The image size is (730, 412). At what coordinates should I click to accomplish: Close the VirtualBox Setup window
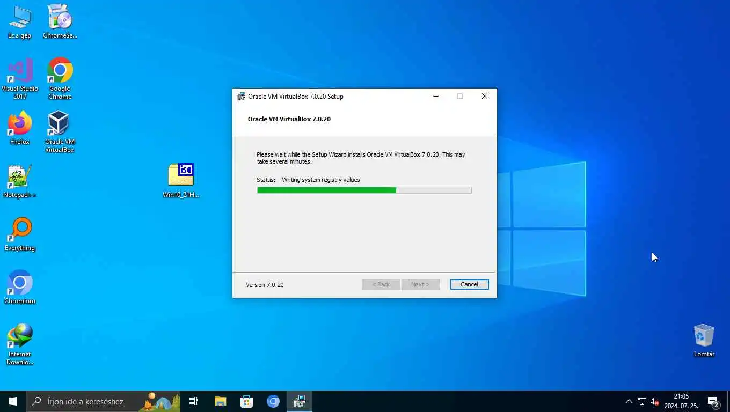click(484, 97)
